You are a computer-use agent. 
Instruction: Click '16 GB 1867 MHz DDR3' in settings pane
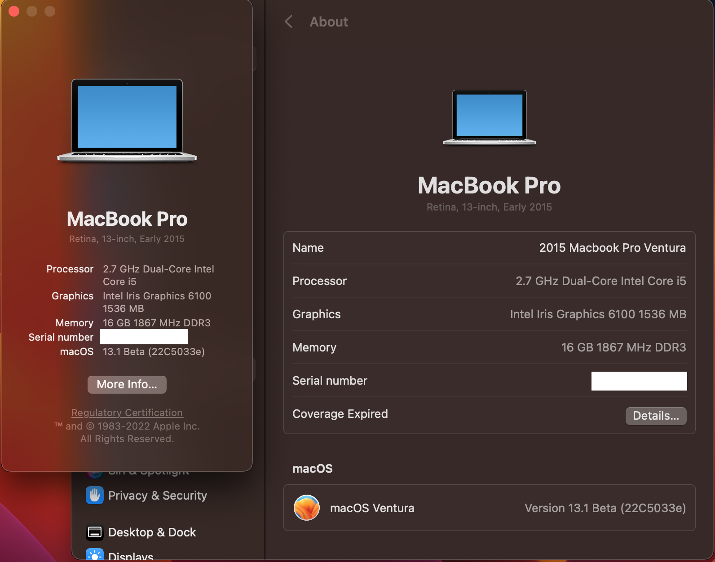pyautogui.click(x=624, y=347)
